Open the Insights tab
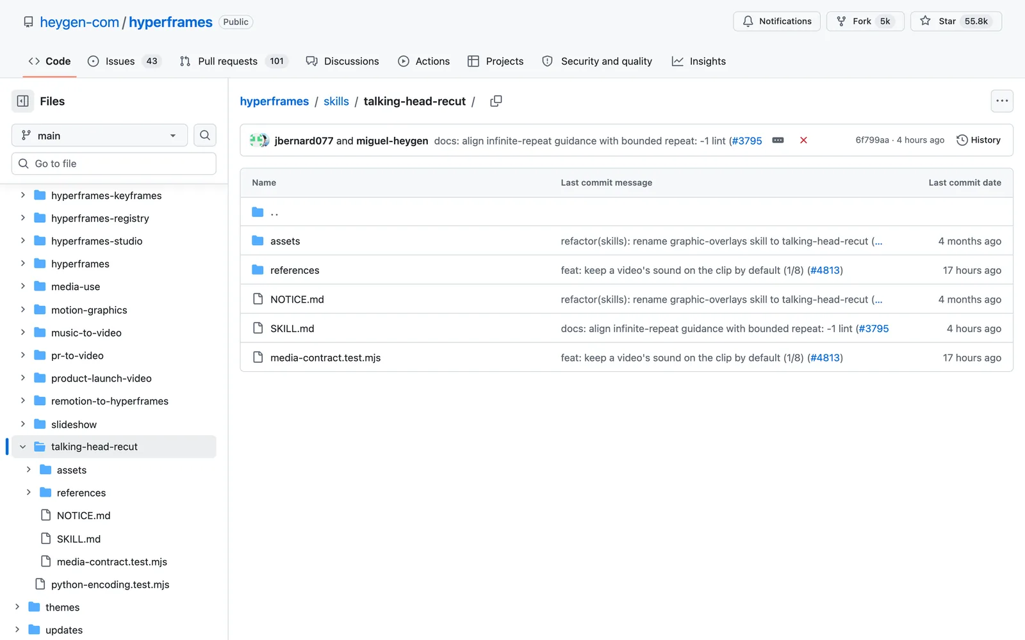Viewport: 1025px width, 640px height. tap(698, 61)
